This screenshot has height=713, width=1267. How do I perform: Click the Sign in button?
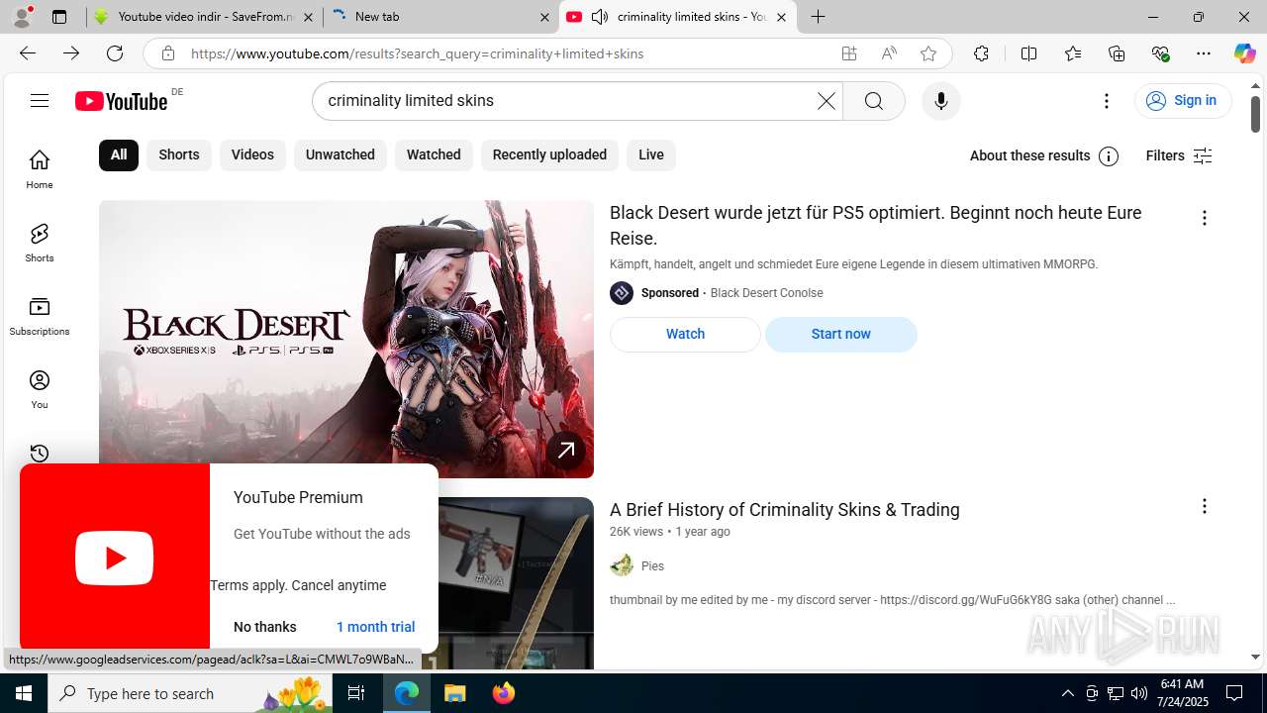[x=1183, y=101]
